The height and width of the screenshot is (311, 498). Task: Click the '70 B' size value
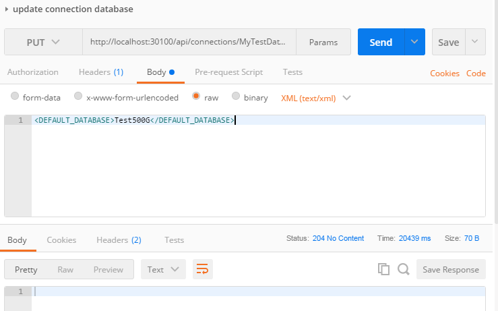[471, 238]
